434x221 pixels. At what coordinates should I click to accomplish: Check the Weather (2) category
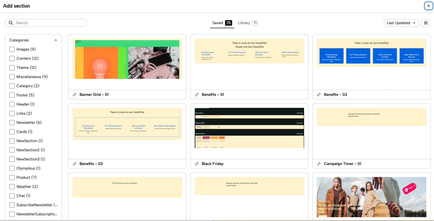[x=12, y=187]
